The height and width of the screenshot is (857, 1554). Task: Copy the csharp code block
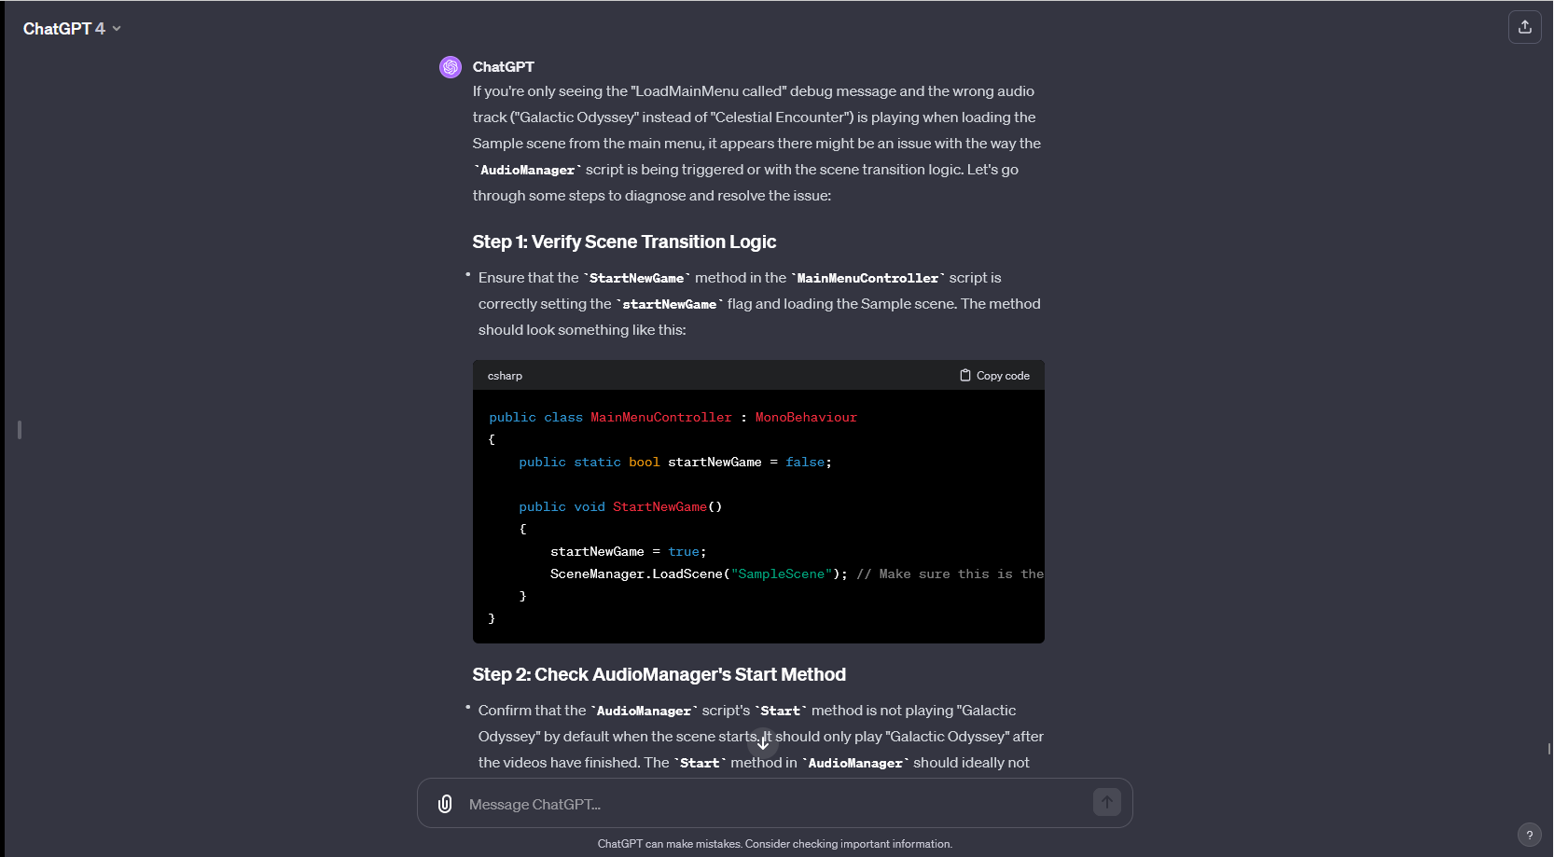[x=994, y=376]
